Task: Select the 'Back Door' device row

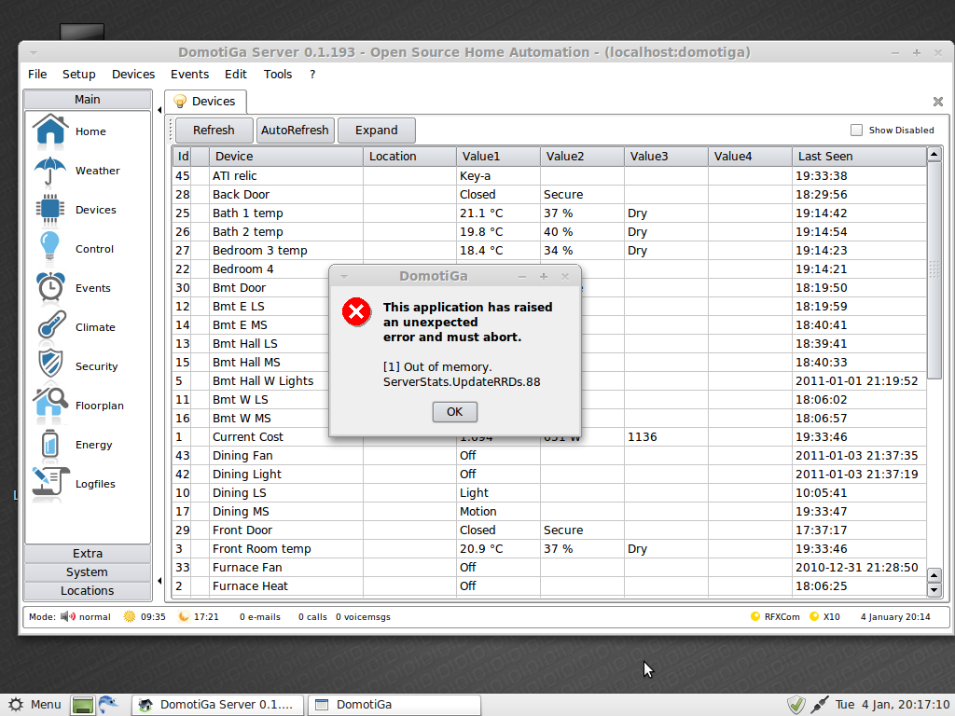Action: (x=548, y=195)
